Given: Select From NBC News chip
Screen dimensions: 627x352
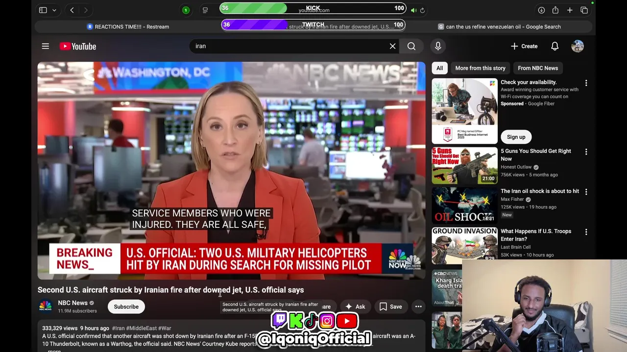Looking at the screenshot, I should (538, 68).
